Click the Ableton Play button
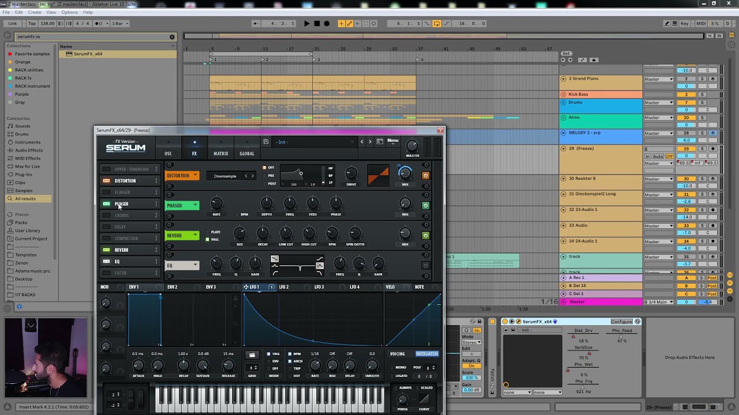Image resolution: width=739 pixels, height=415 pixels. (307, 24)
